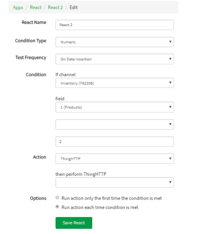Open the empty condition operator dropdown
Image resolution: width=207 pixels, height=234 pixels.
115,125
